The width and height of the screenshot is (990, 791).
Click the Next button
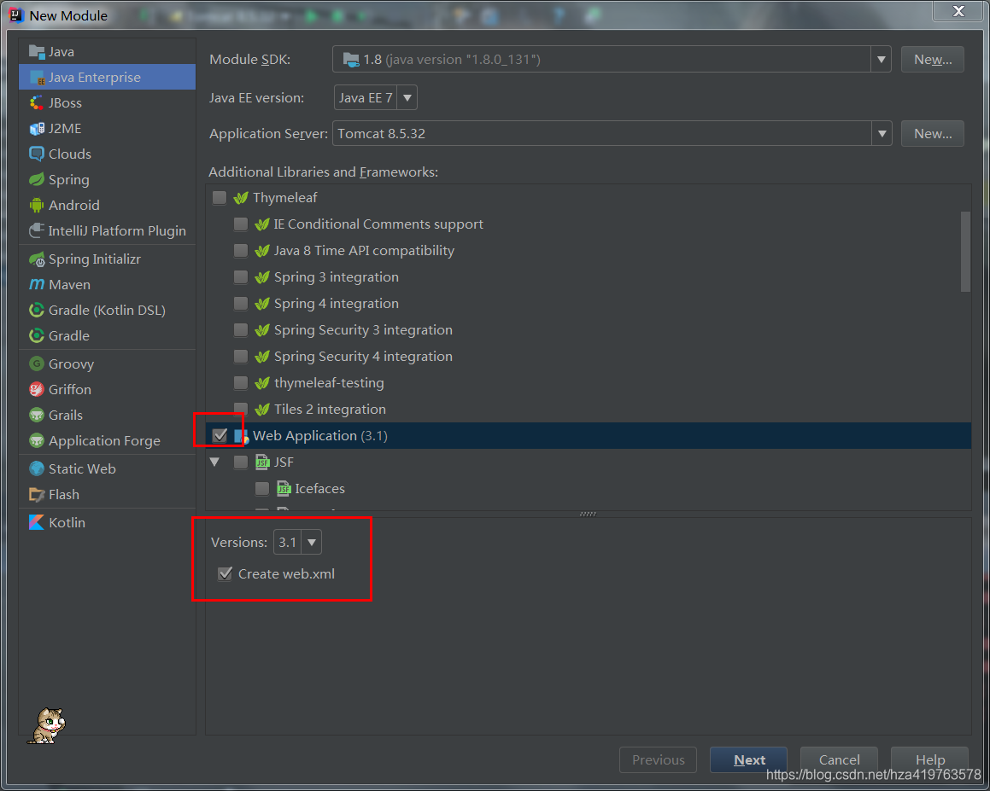tap(749, 760)
